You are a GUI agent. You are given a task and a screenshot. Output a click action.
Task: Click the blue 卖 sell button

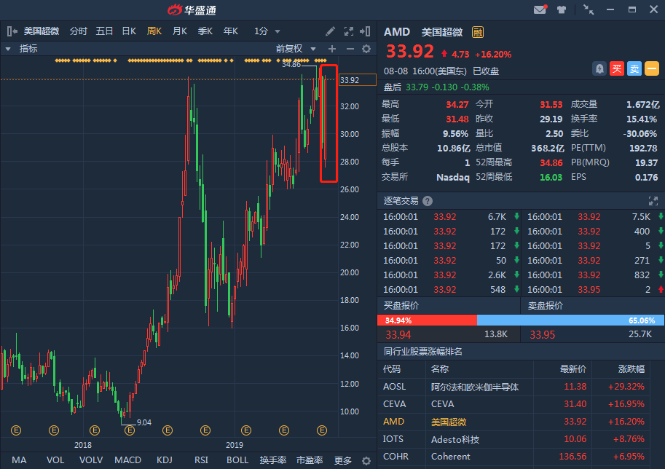click(634, 68)
